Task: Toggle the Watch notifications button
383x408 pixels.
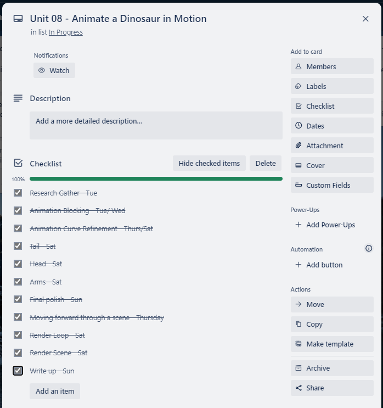Action: coord(54,70)
